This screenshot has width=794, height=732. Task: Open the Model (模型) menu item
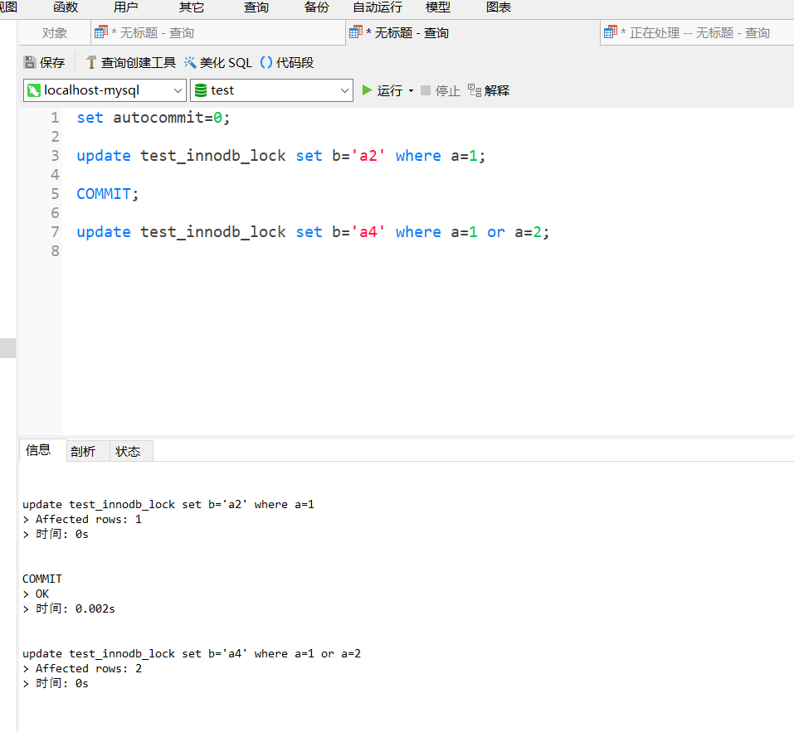click(x=438, y=7)
